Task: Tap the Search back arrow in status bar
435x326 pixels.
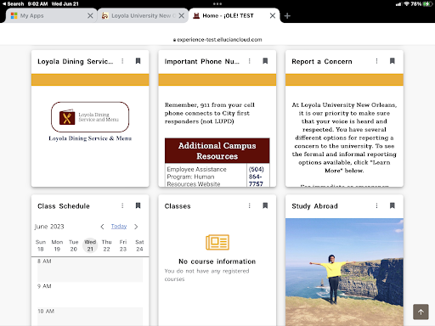Action: 13,4
